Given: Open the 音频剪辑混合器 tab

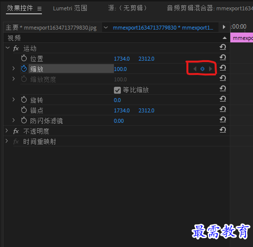Looking at the screenshot, I should click(x=210, y=8).
